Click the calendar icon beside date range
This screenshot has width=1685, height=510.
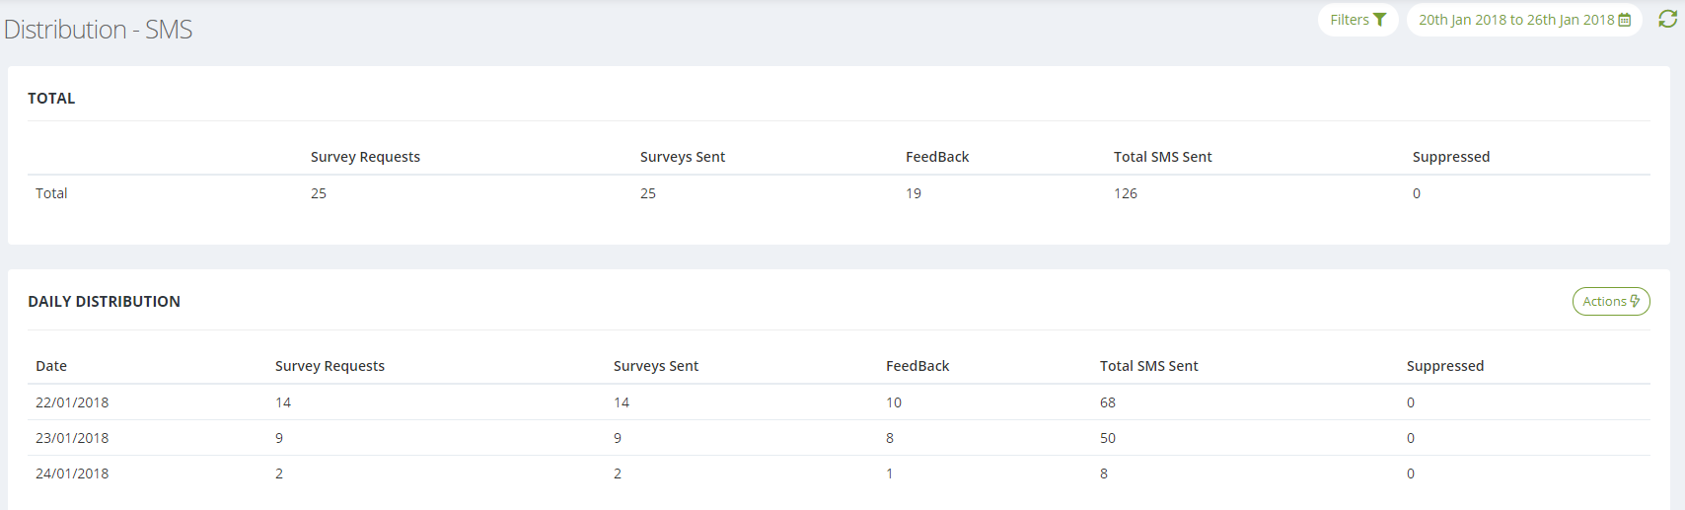(x=1625, y=20)
